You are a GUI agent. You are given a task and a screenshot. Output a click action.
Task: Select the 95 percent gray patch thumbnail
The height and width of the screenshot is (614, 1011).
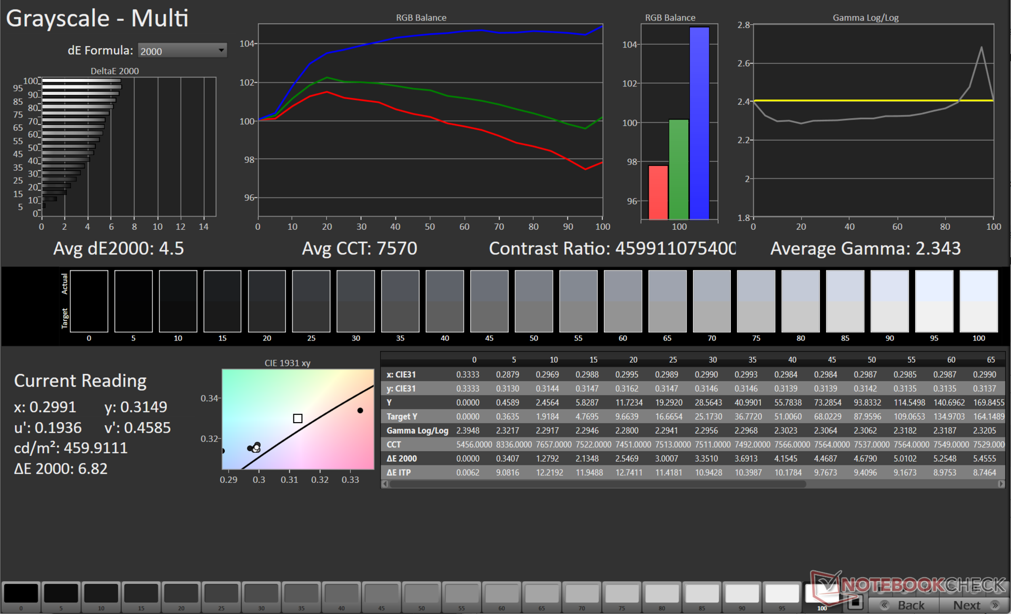782,594
